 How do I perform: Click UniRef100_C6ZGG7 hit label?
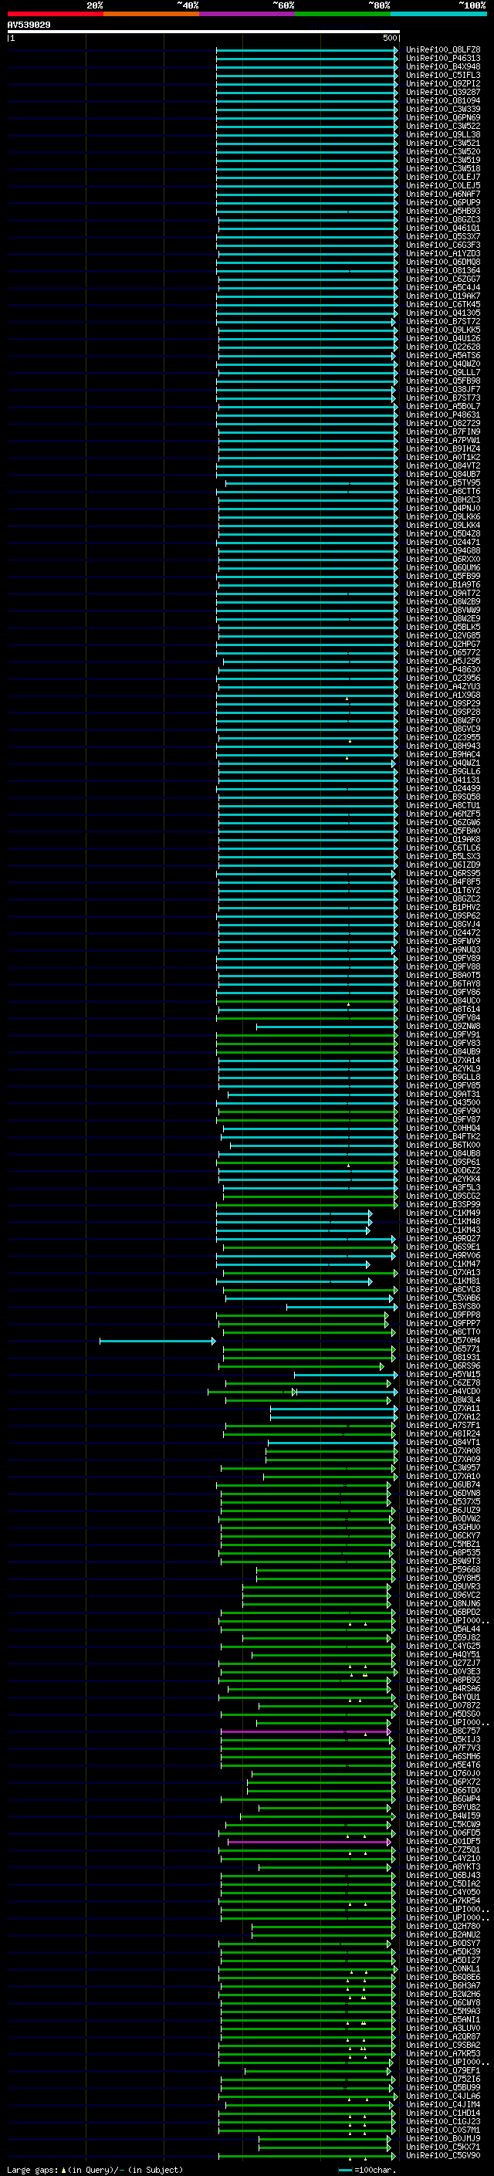point(442,279)
